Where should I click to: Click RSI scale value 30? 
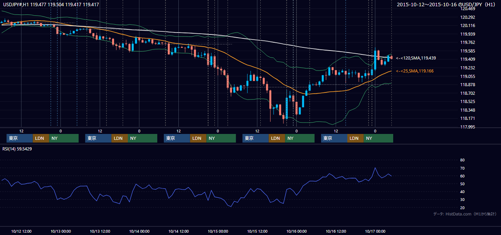coord(462,200)
